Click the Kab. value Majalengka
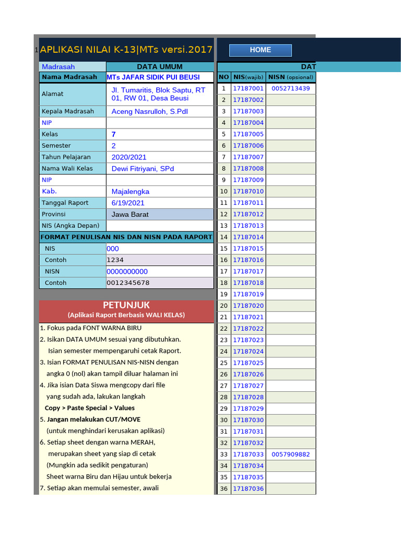401x535 pixels. click(160, 191)
